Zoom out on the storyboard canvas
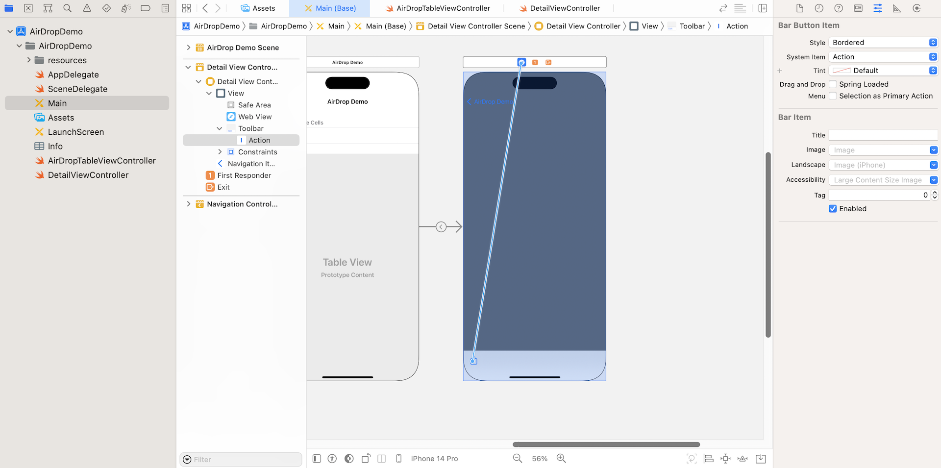Viewport: 941px width, 468px height. coord(518,458)
